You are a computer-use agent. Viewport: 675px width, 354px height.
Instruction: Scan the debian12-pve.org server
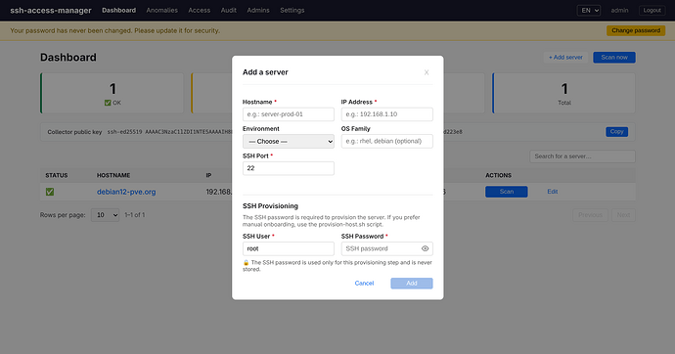coord(507,192)
